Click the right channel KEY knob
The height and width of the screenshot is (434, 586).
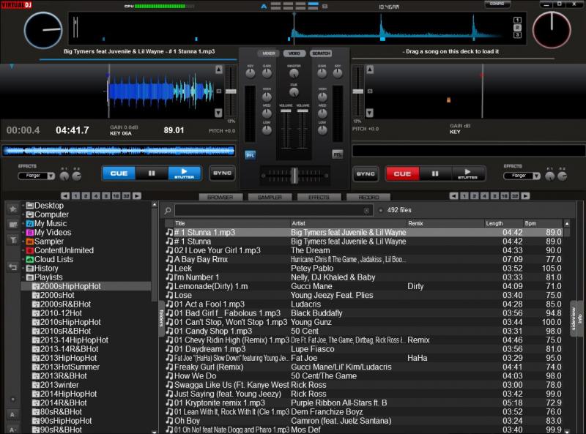point(338,74)
